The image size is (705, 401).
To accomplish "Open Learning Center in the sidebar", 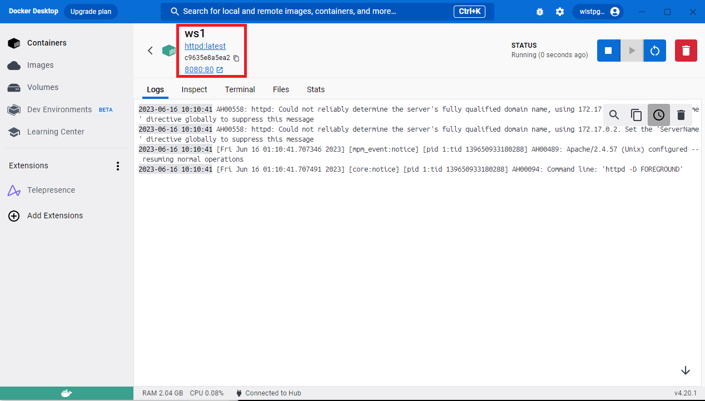I will (x=67, y=132).
